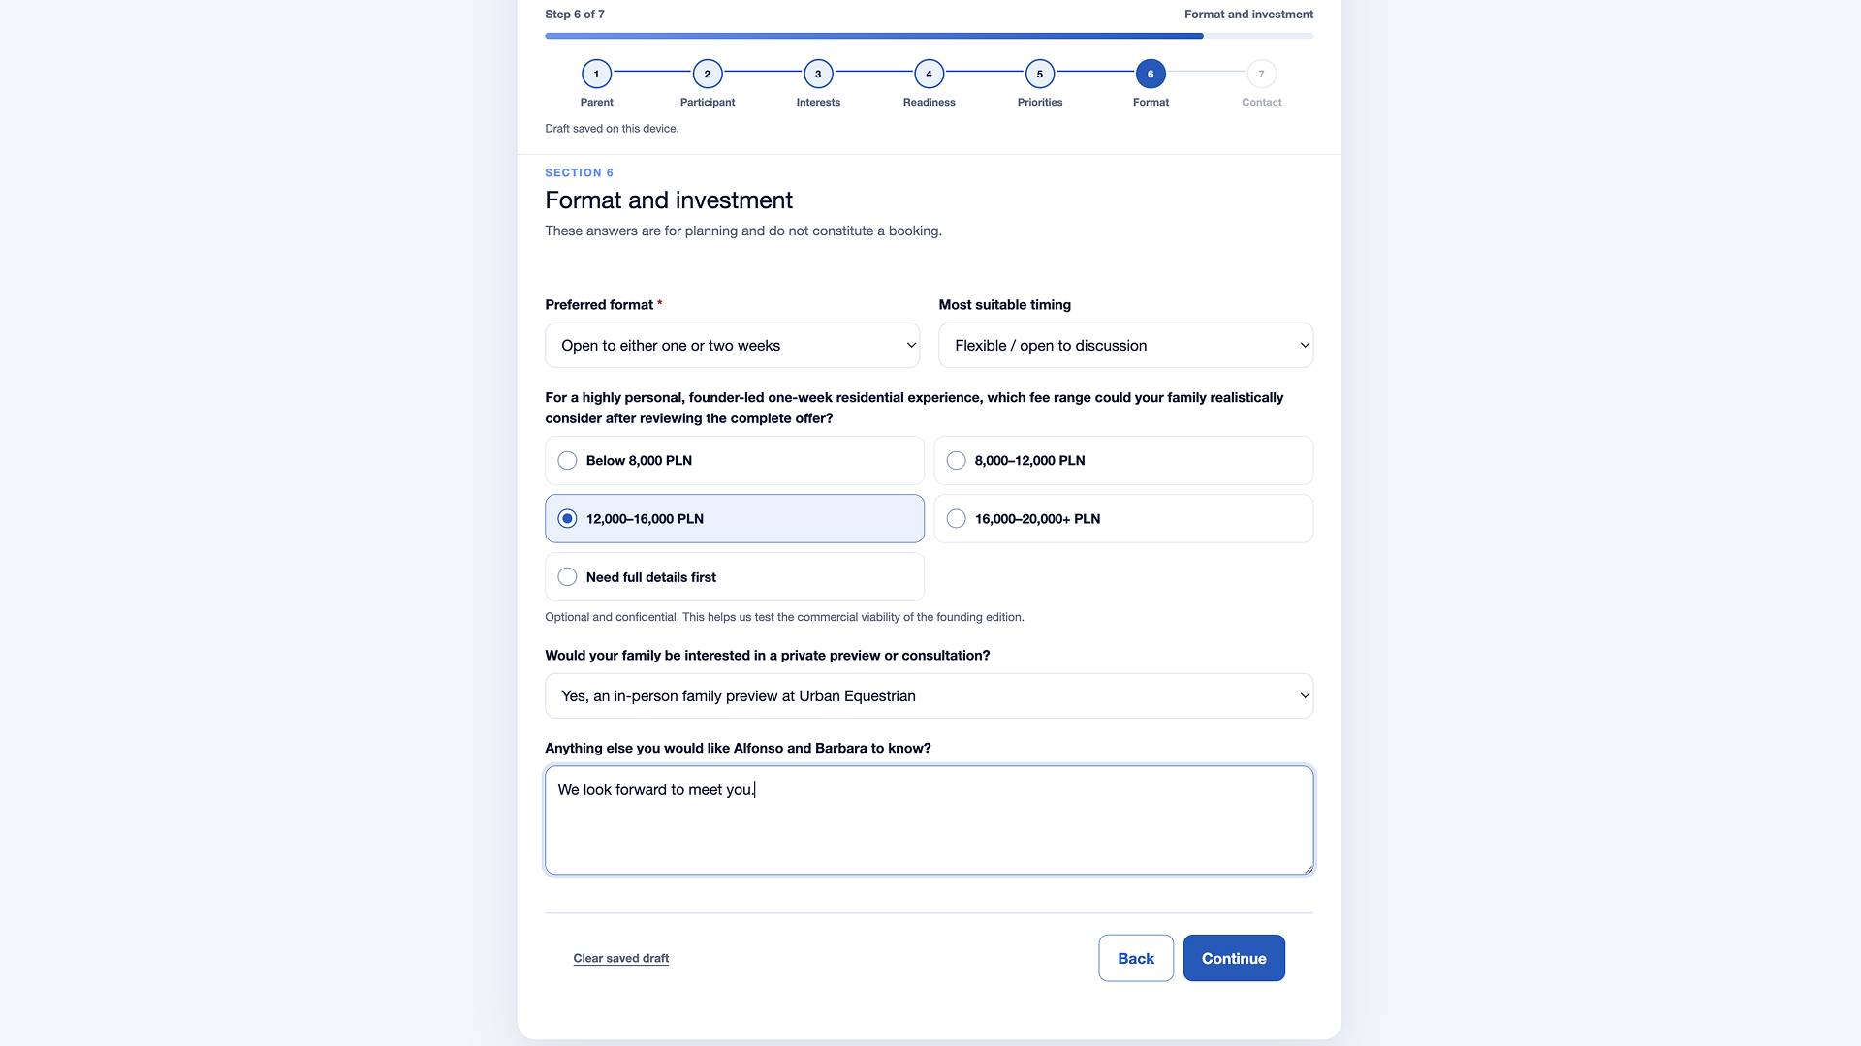Click the Continue button
The height and width of the screenshot is (1046, 1861).
coord(1234,958)
